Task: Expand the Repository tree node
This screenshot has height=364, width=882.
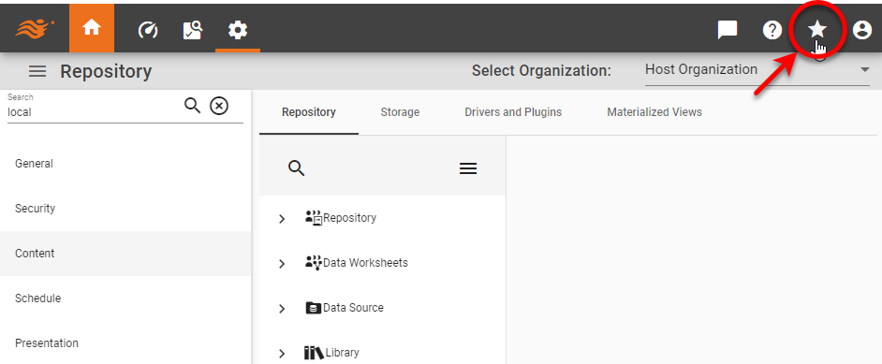Action: [x=282, y=219]
